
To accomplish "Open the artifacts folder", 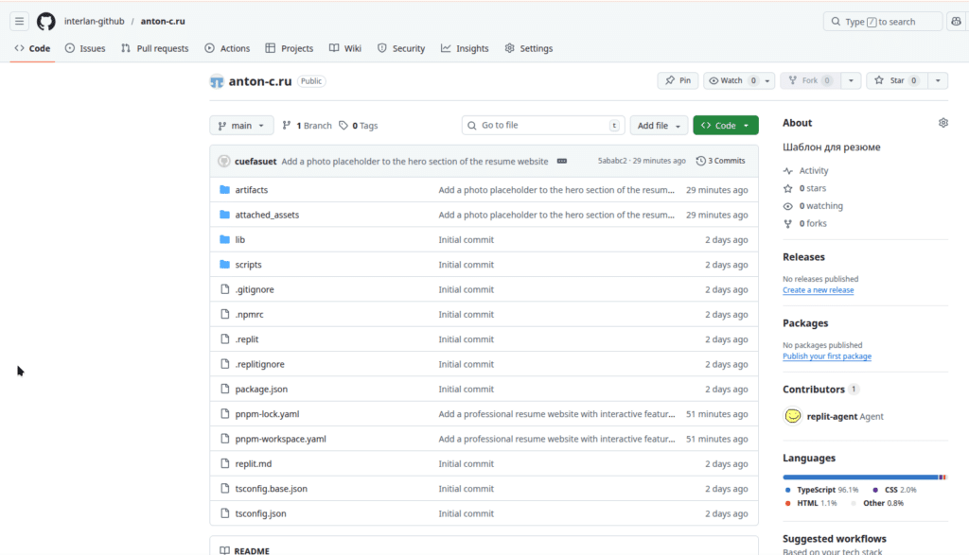I will tap(251, 190).
